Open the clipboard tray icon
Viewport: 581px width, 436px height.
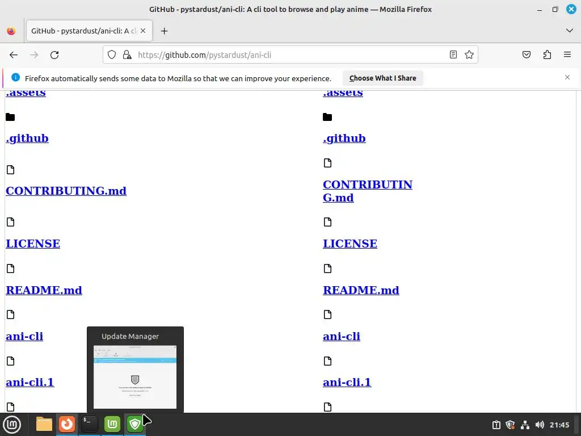coord(496,425)
